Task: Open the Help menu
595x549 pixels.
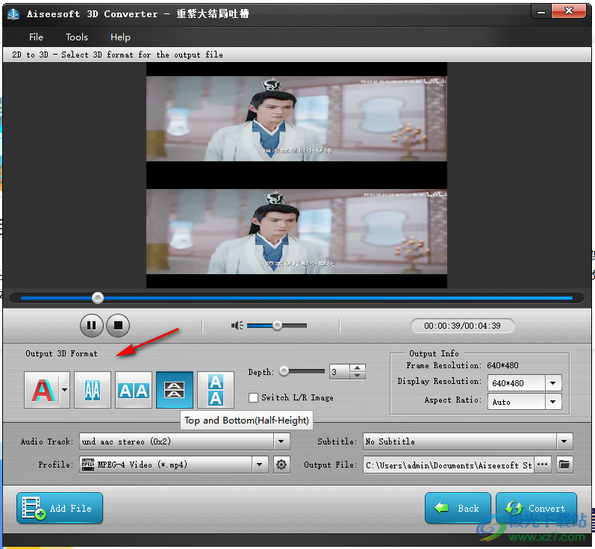Action: coord(120,37)
